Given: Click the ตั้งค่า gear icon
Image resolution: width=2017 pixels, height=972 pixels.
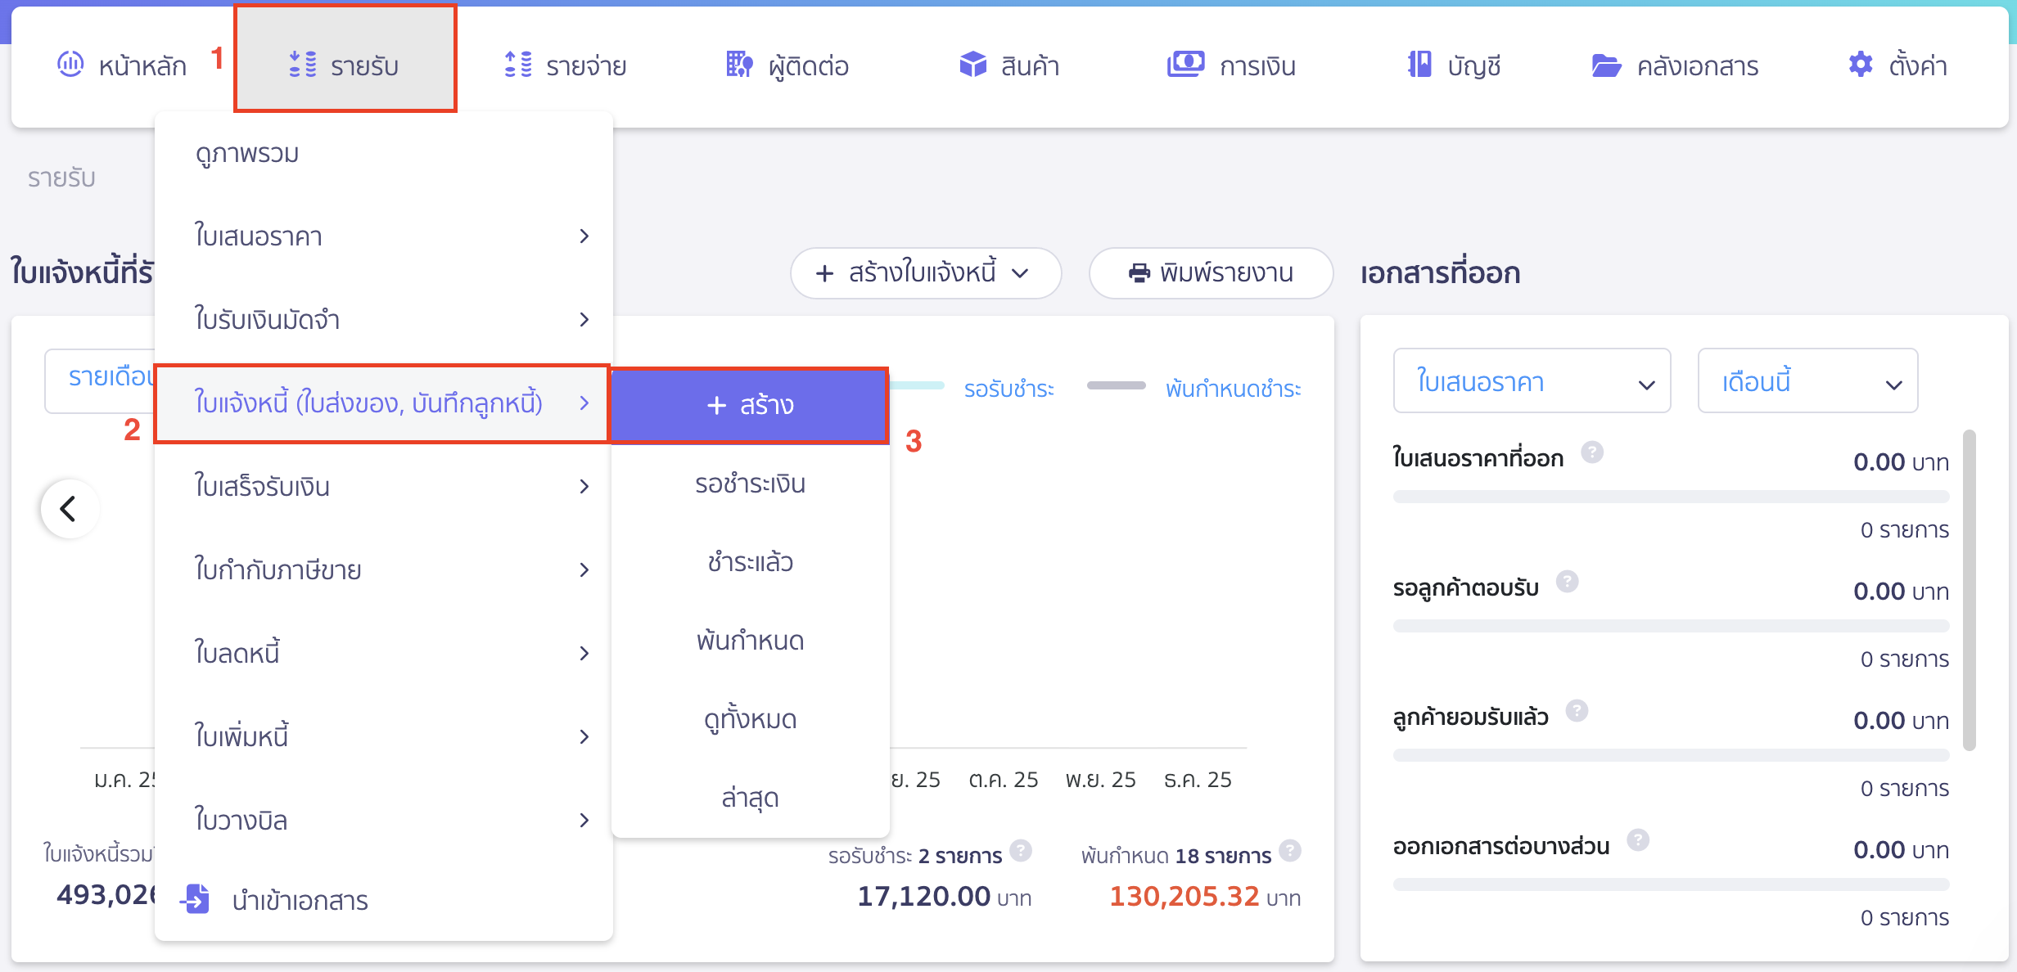Looking at the screenshot, I should click(1861, 64).
